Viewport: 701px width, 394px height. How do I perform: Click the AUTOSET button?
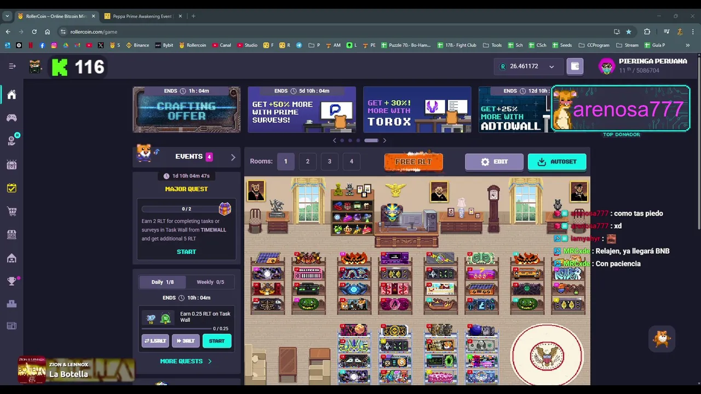click(x=557, y=162)
